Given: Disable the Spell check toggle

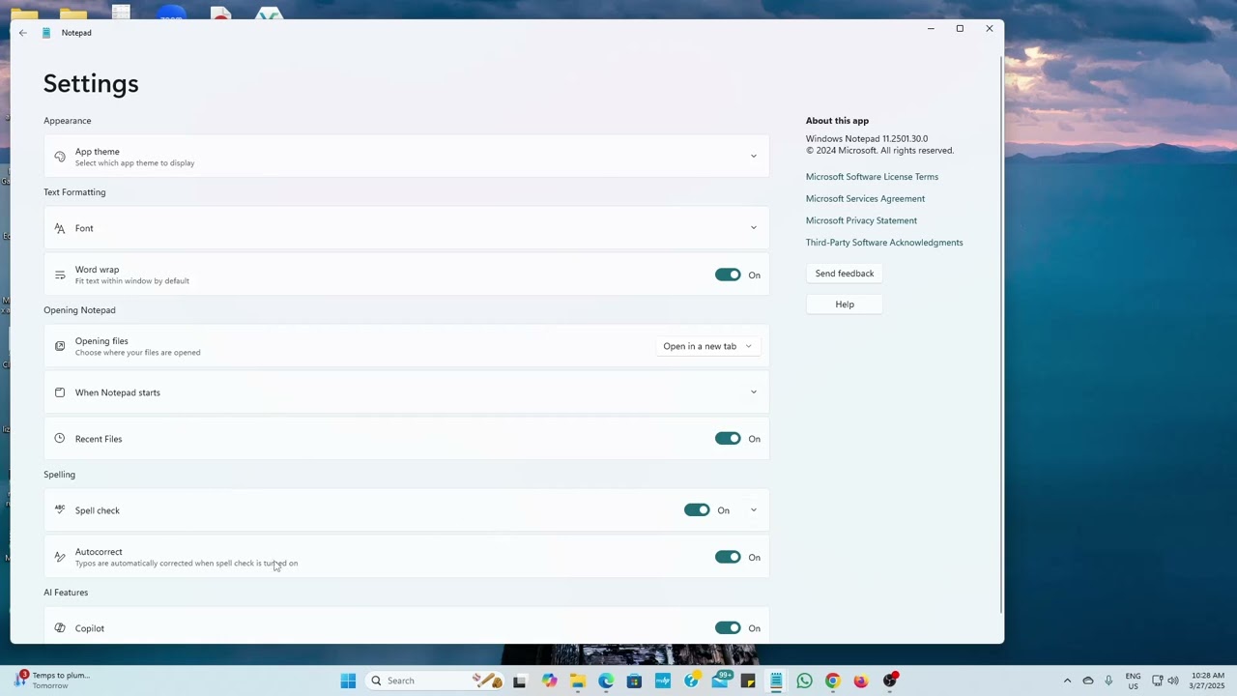Looking at the screenshot, I should (697, 509).
